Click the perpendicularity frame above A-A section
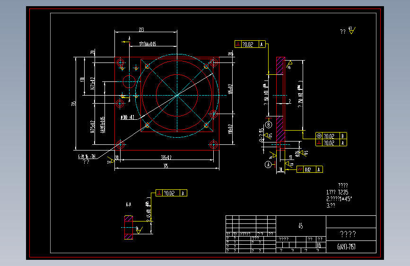This screenshot has height=266, width=410. [171, 193]
